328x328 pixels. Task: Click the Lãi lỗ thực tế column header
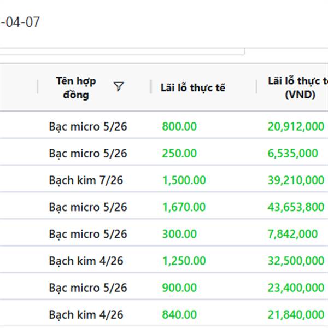pyautogui.click(x=192, y=87)
